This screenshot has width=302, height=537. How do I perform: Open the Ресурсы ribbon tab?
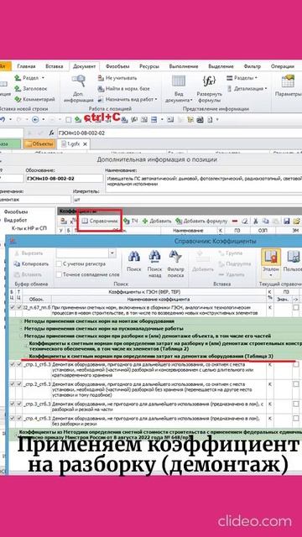(149, 66)
